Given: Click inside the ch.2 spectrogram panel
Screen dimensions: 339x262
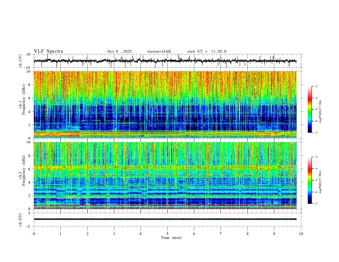Looking at the screenshot, I should pos(165,176).
